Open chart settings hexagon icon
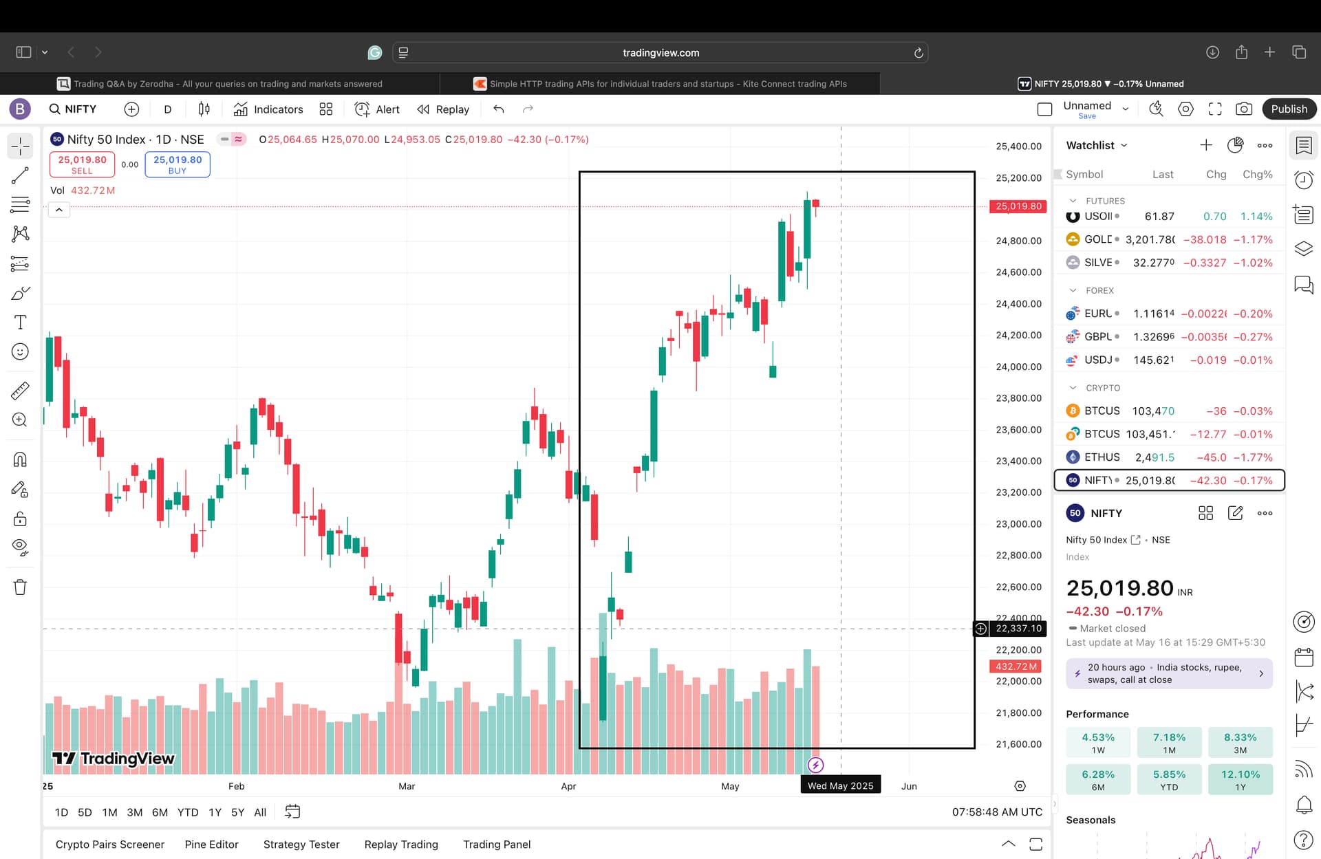Image resolution: width=1321 pixels, height=859 pixels. 1185,109
